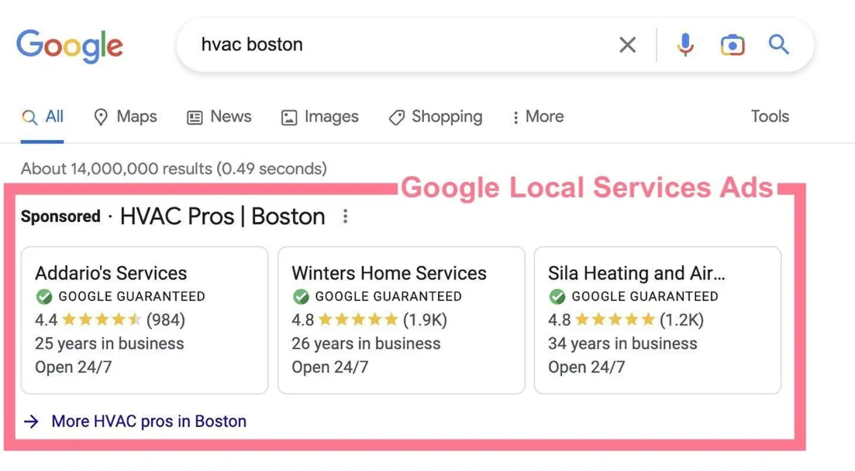The height and width of the screenshot is (471, 855).
Task: Switch to the Maps tab
Action: (x=125, y=117)
